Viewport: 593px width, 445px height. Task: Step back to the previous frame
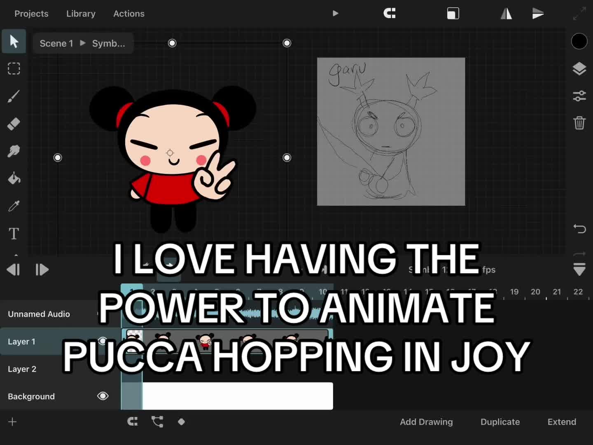pyautogui.click(x=14, y=270)
